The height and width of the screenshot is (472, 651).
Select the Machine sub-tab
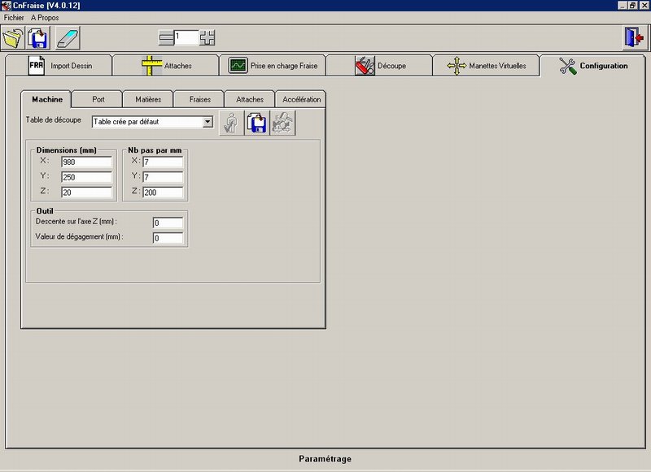46,99
